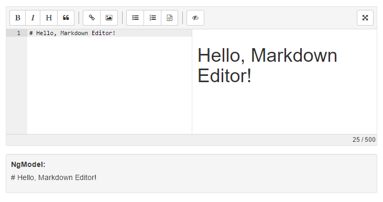Insert a code block
The image size is (383, 202).
(x=170, y=18)
